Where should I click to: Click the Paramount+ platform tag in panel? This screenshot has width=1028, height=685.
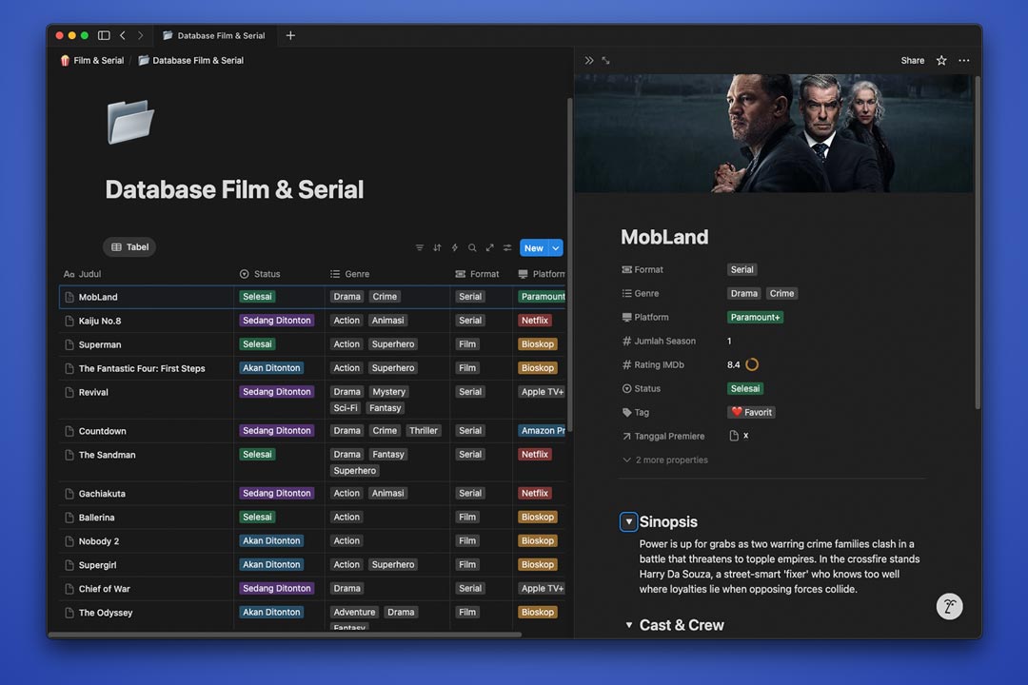coord(755,317)
